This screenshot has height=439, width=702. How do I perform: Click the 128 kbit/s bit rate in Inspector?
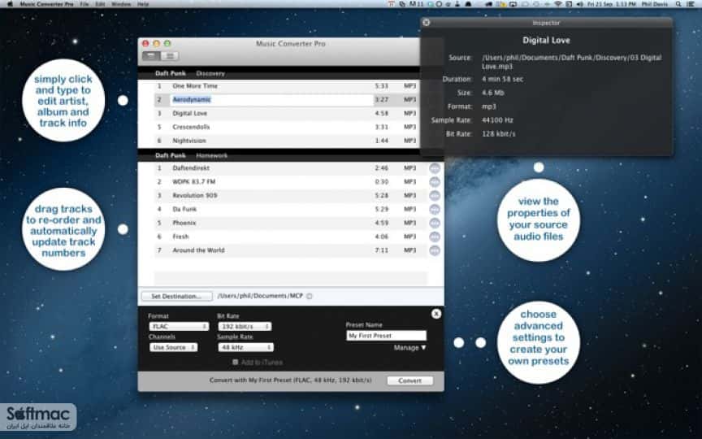498,134
